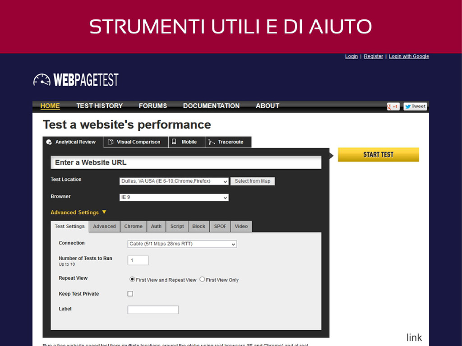Click the Twitter Tweet button

coord(415,106)
